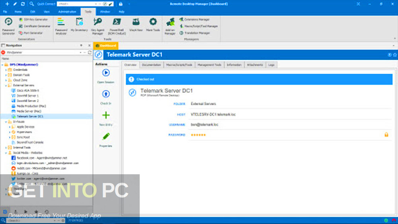Click the refresh icon in the title bar
The width and height of the screenshot is (398, 224).
tap(23, 4)
